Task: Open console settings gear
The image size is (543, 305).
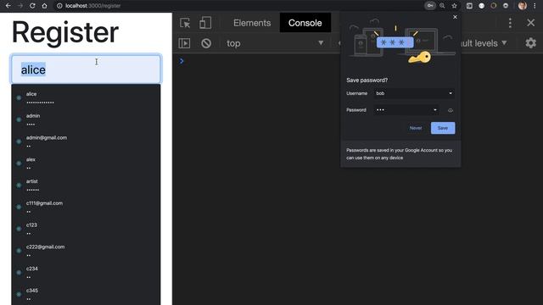Action: coord(530,43)
